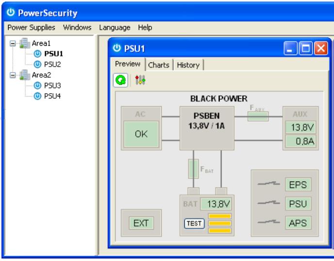The image size is (334, 261).
Task: Click the AUX 0,8A current value
Action: click(301, 141)
